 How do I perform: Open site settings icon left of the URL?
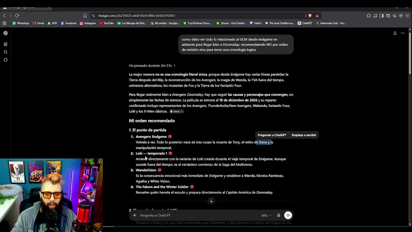point(93,15)
